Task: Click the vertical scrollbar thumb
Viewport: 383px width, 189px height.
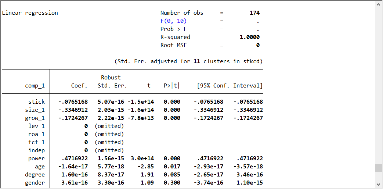Action: click(x=379, y=168)
